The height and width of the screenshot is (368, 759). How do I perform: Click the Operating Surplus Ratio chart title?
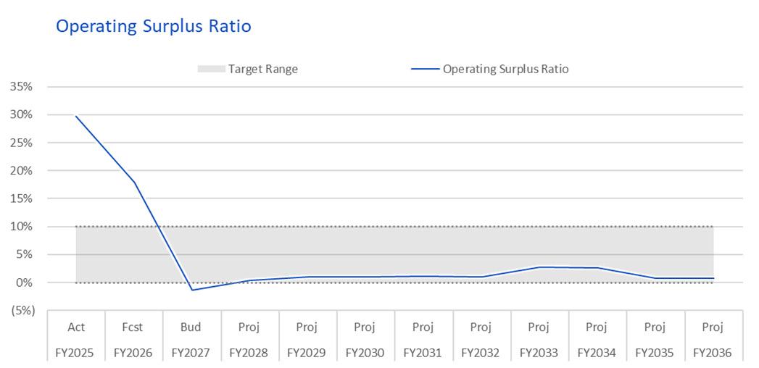pos(154,26)
